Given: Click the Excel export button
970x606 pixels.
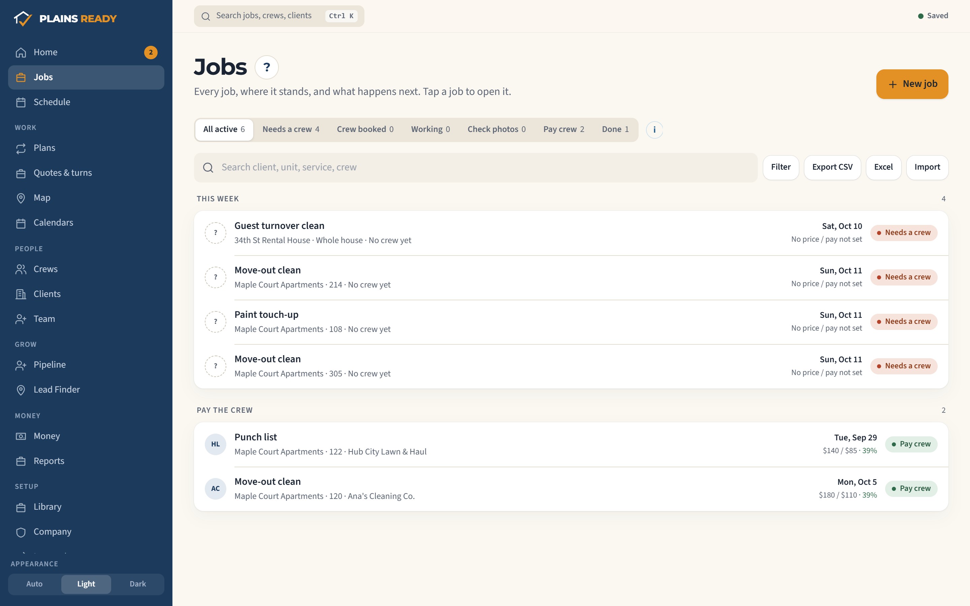Looking at the screenshot, I should coord(883,168).
